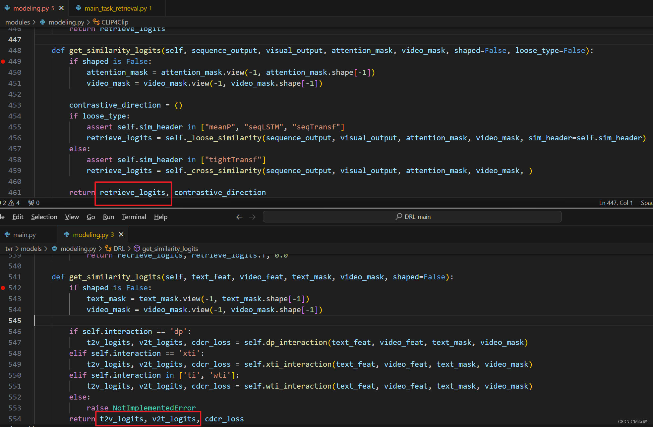Open the Go menu
653x427 pixels.
[91, 217]
